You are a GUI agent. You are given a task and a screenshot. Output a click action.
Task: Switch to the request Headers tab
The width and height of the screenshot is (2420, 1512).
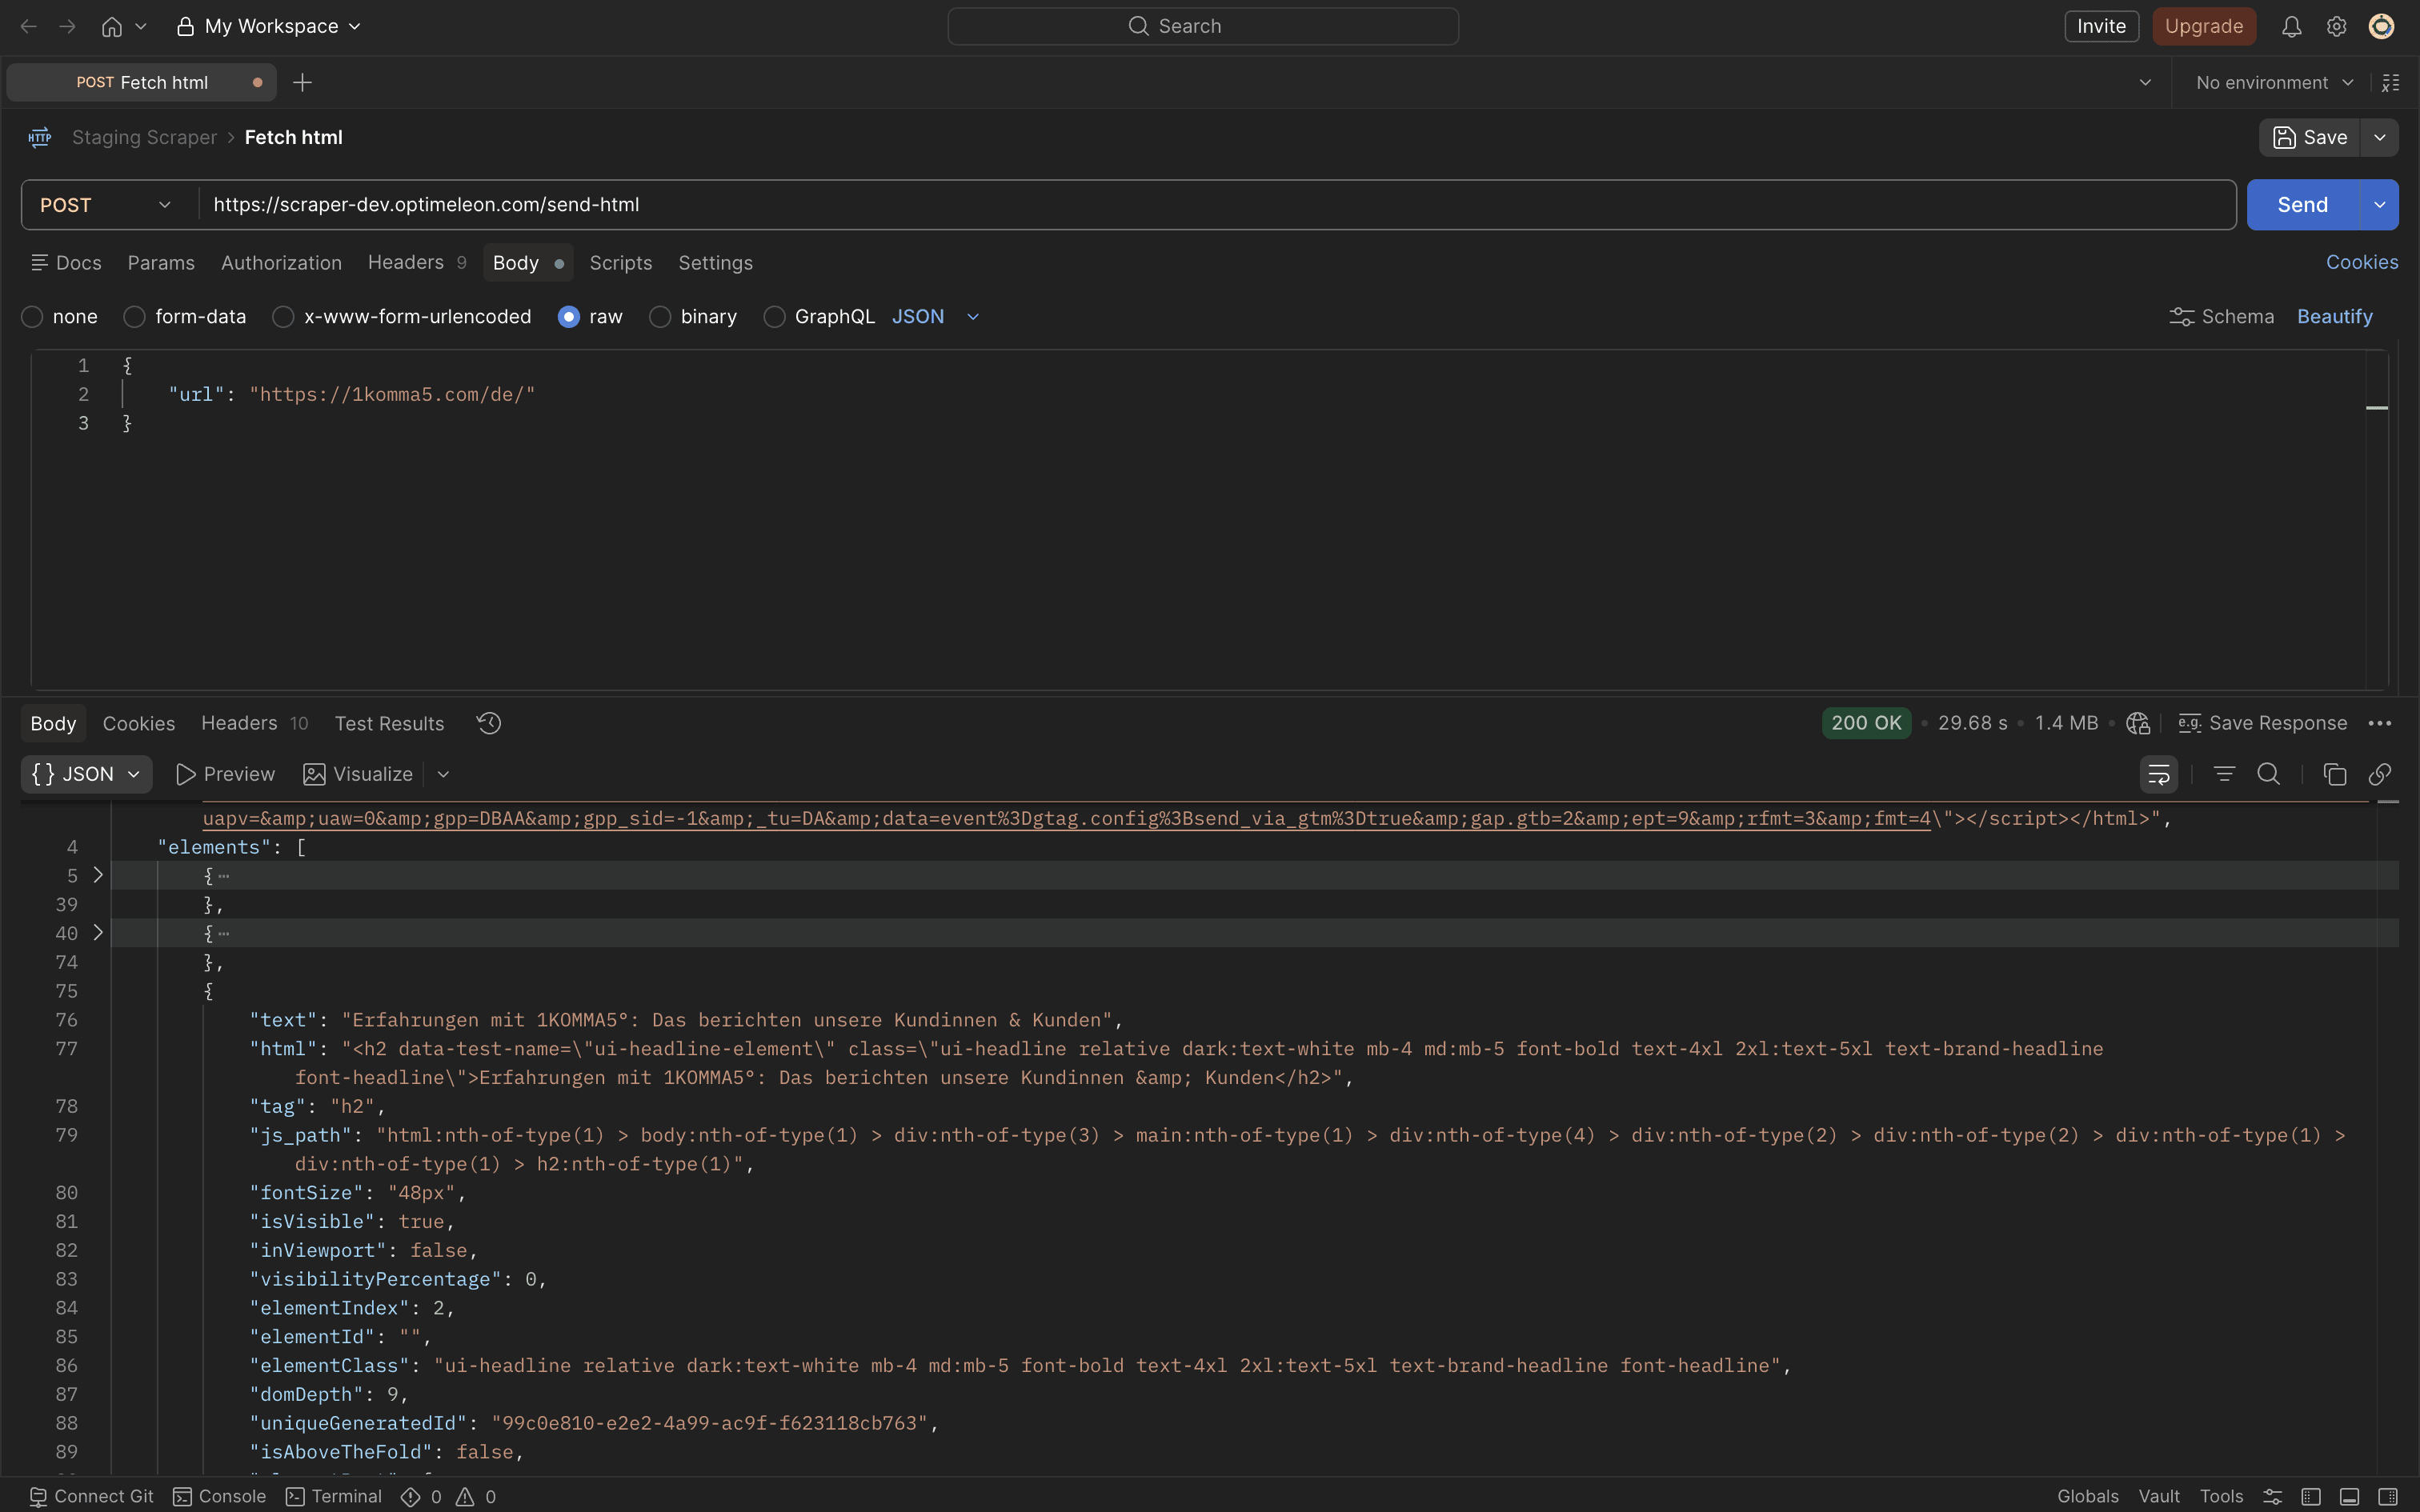[x=417, y=262]
